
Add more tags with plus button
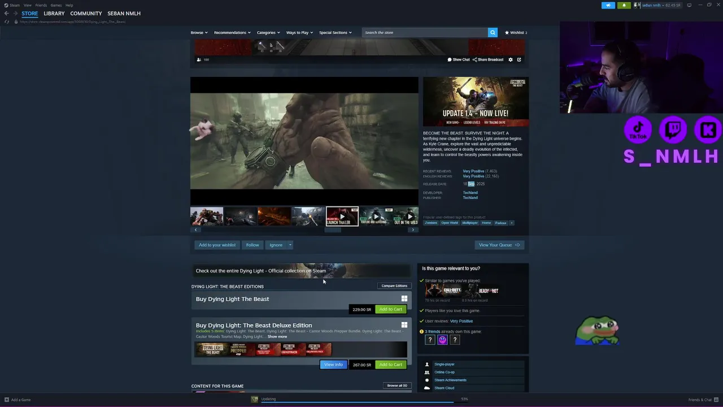(x=512, y=223)
